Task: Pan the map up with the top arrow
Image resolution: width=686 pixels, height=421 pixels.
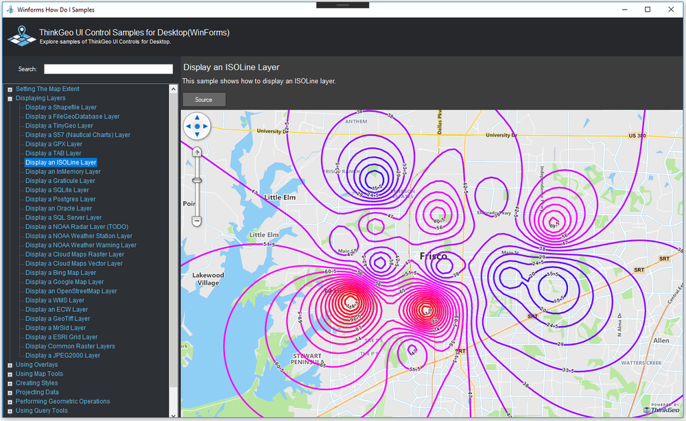Action: tap(197, 118)
